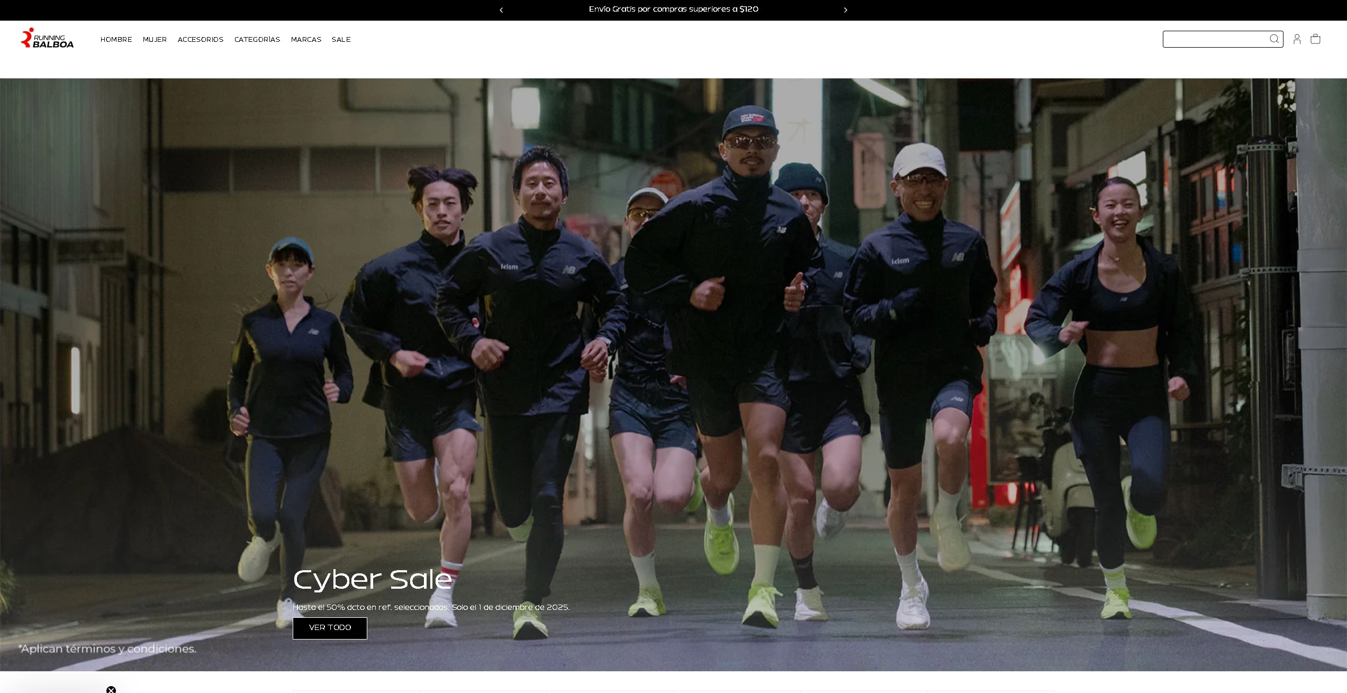This screenshot has width=1347, height=693.
Task: Open the HOMBRE menu
Action: point(116,40)
